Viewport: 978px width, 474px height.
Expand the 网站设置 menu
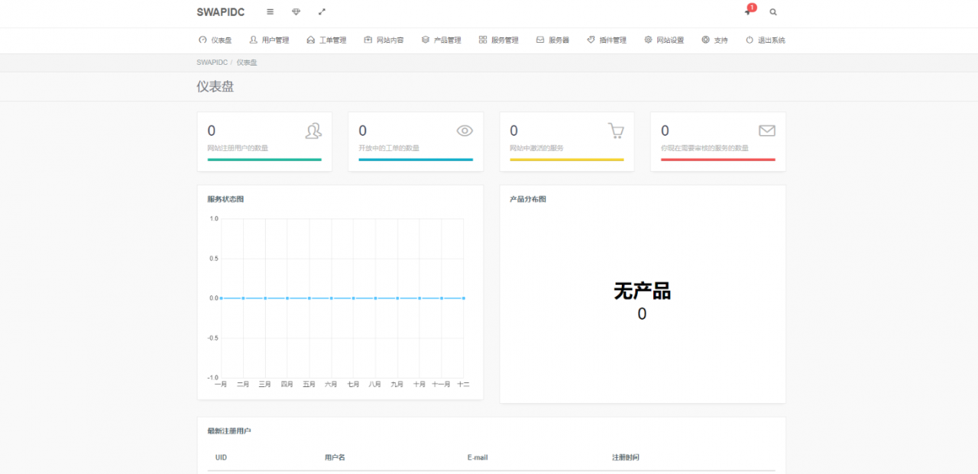point(664,40)
